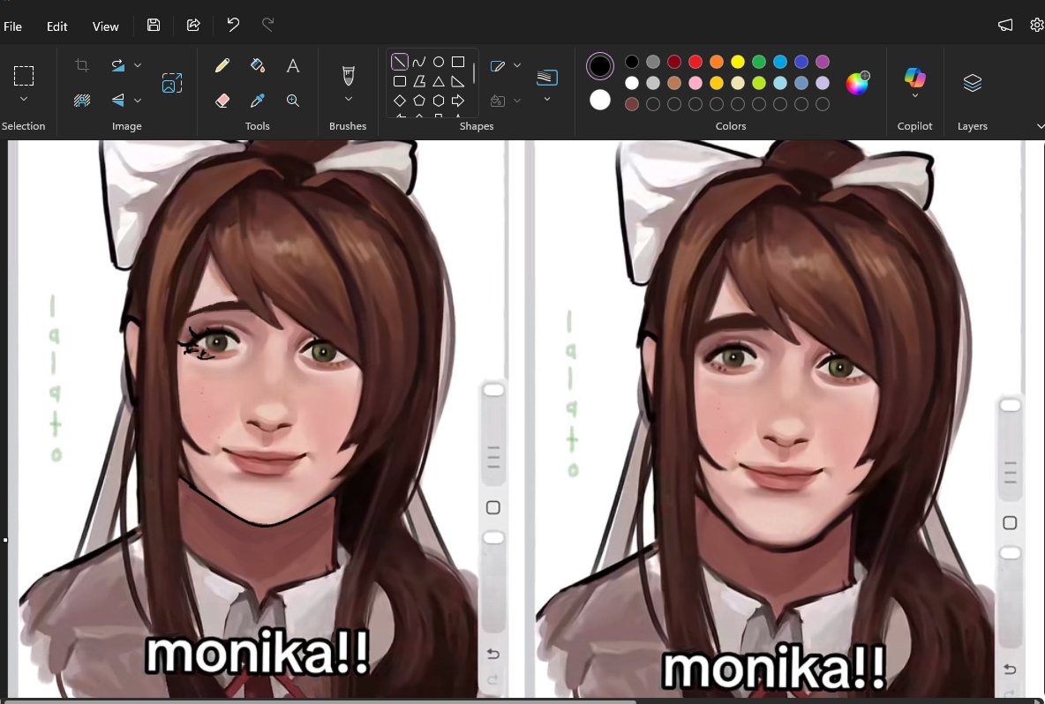Save the image with the floppy disk icon
The height and width of the screenshot is (704, 1045).
click(x=154, y=26)
